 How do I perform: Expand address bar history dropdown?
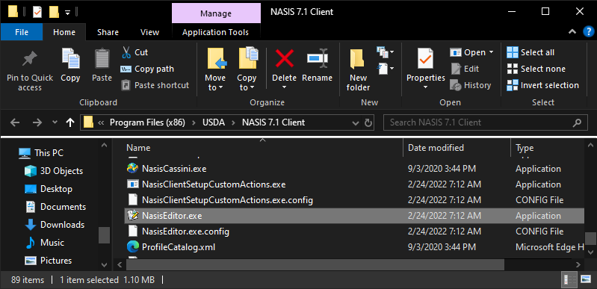(355, 123)
